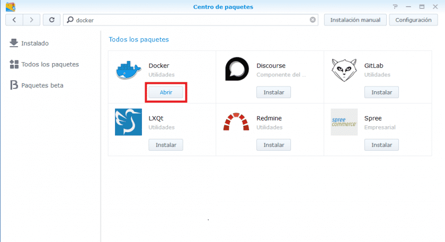Screen dimensions: 445x242
Task: Click the Docker whale icon
Action: pyautogui.click(x=128, y=70)
